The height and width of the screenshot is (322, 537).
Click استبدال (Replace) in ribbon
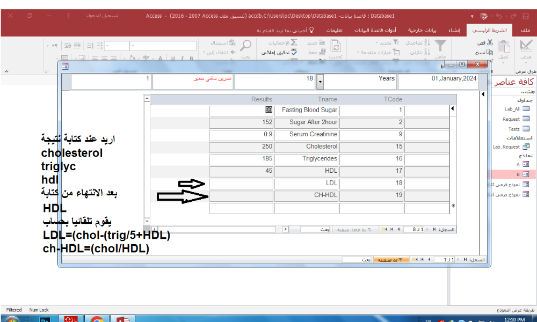point(223,42)
